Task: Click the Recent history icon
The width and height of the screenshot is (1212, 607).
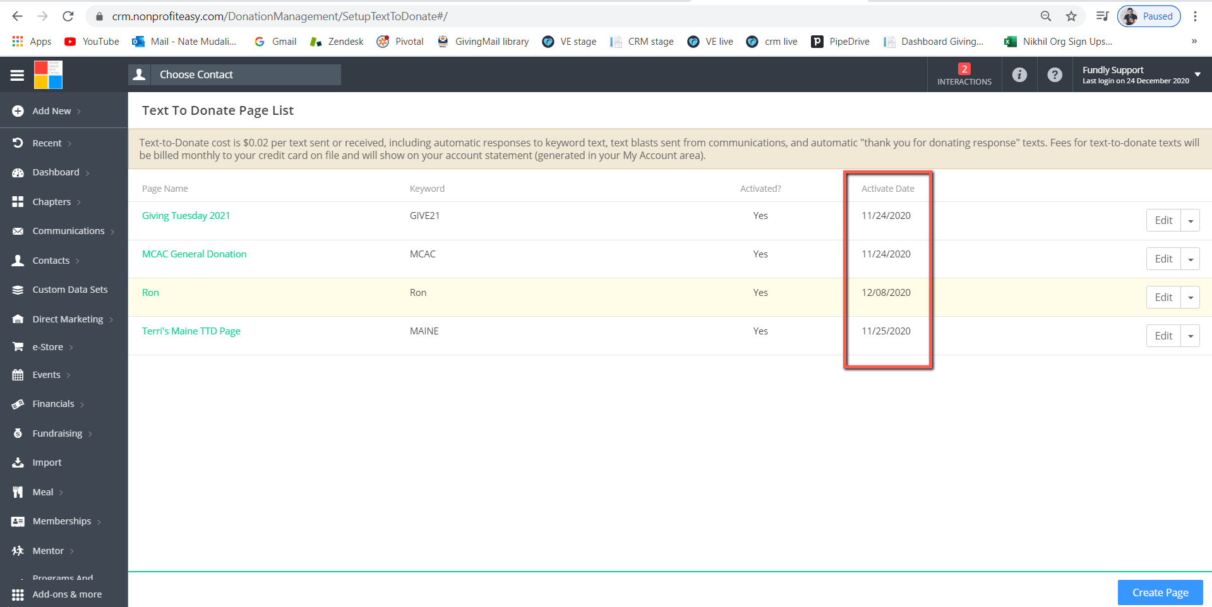Action: 18,143
